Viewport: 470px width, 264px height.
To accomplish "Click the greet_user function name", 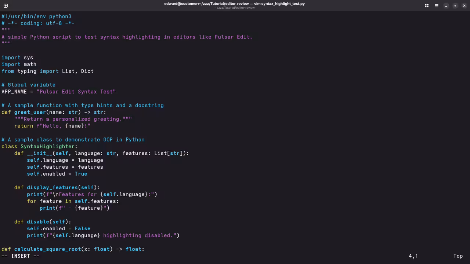I will coord(30,112).
